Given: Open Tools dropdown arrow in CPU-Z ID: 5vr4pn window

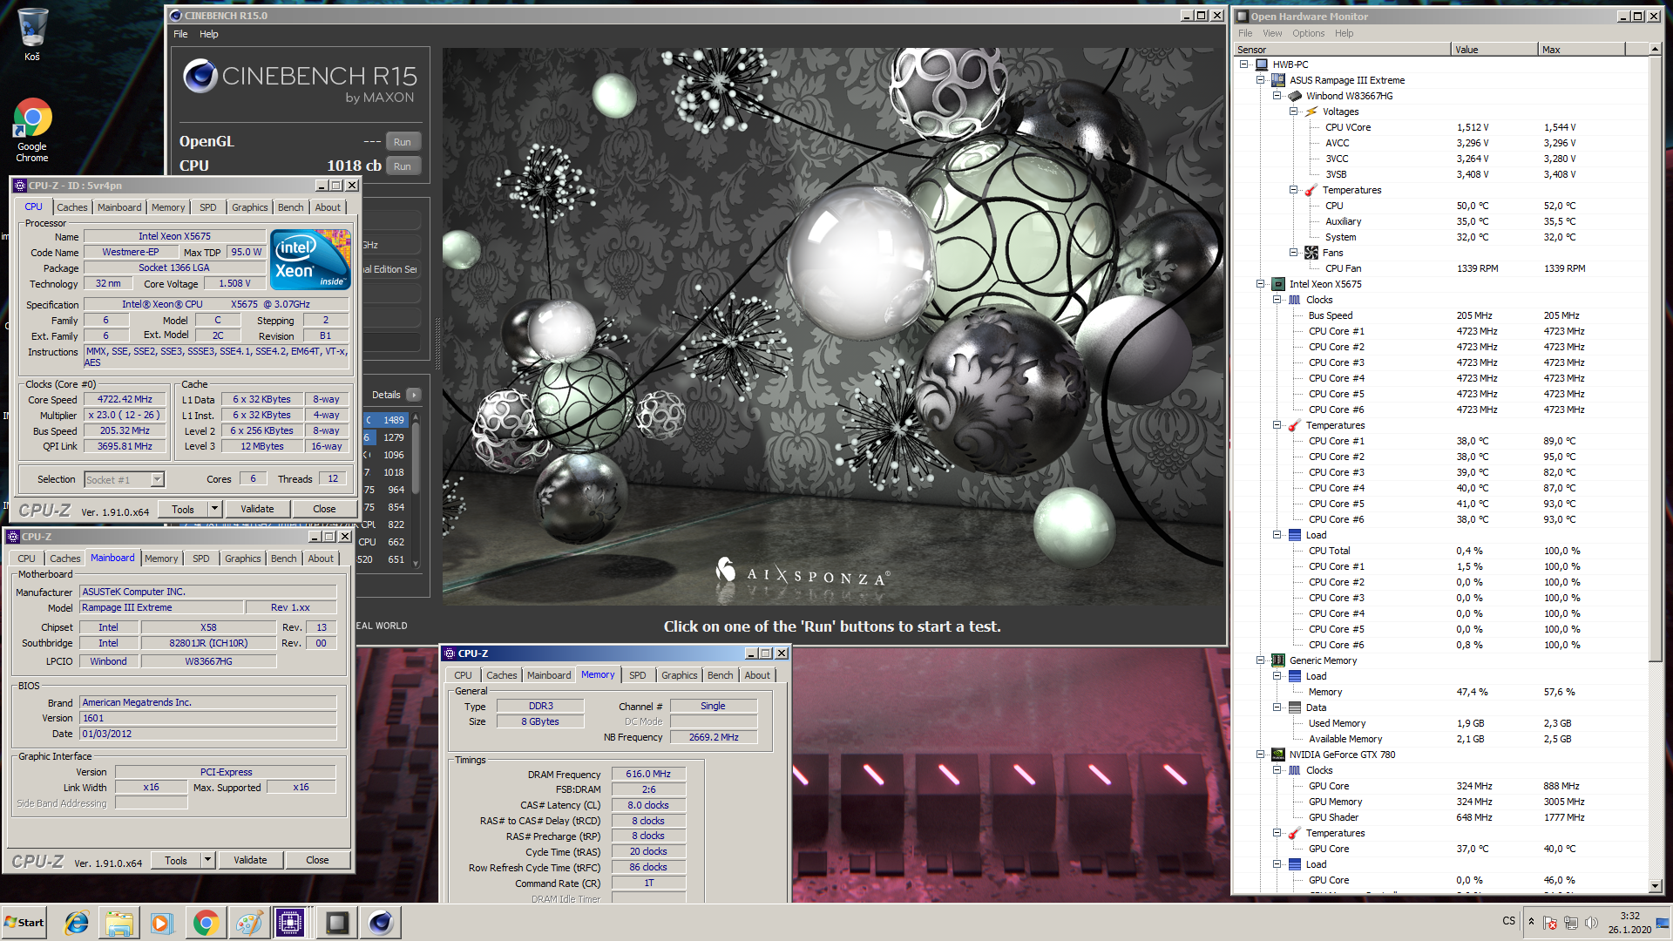Looking at the screenshot, I should [214, 509].
